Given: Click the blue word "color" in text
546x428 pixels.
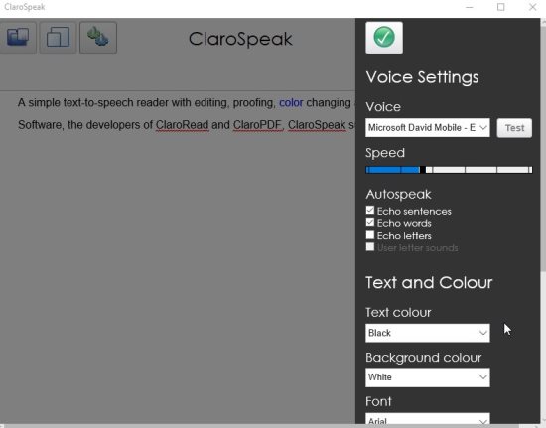Looking at the screenshot, I should pos(291,103).
